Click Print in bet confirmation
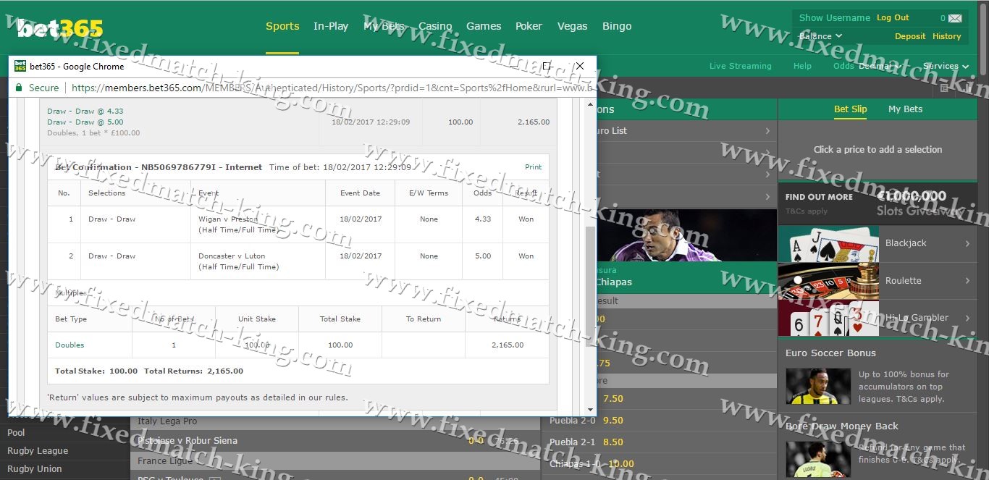The height and width of the screenshot is (480, 989). click(533, 167)
